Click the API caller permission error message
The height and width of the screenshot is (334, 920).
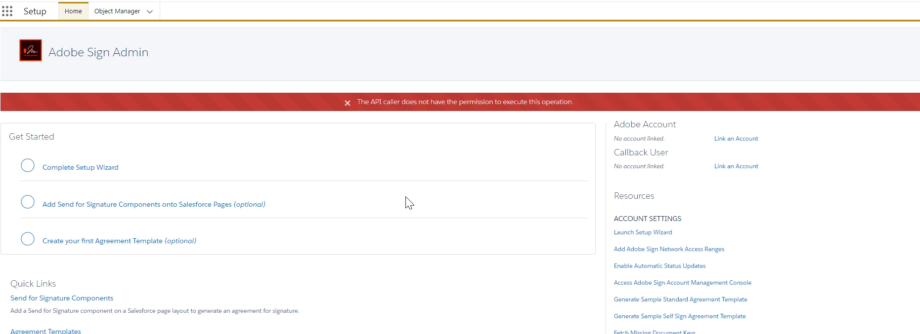click(x=465, y=102)
